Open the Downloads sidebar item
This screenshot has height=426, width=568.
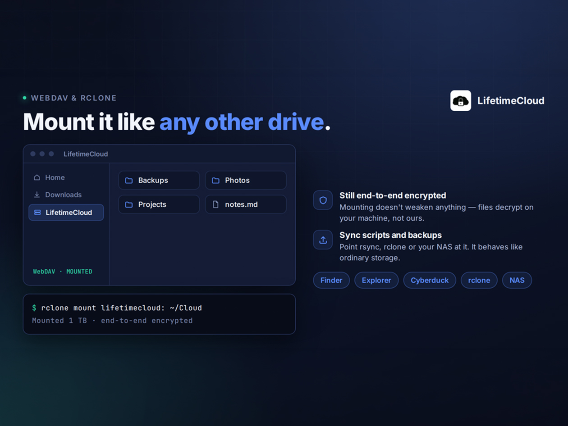66,195
